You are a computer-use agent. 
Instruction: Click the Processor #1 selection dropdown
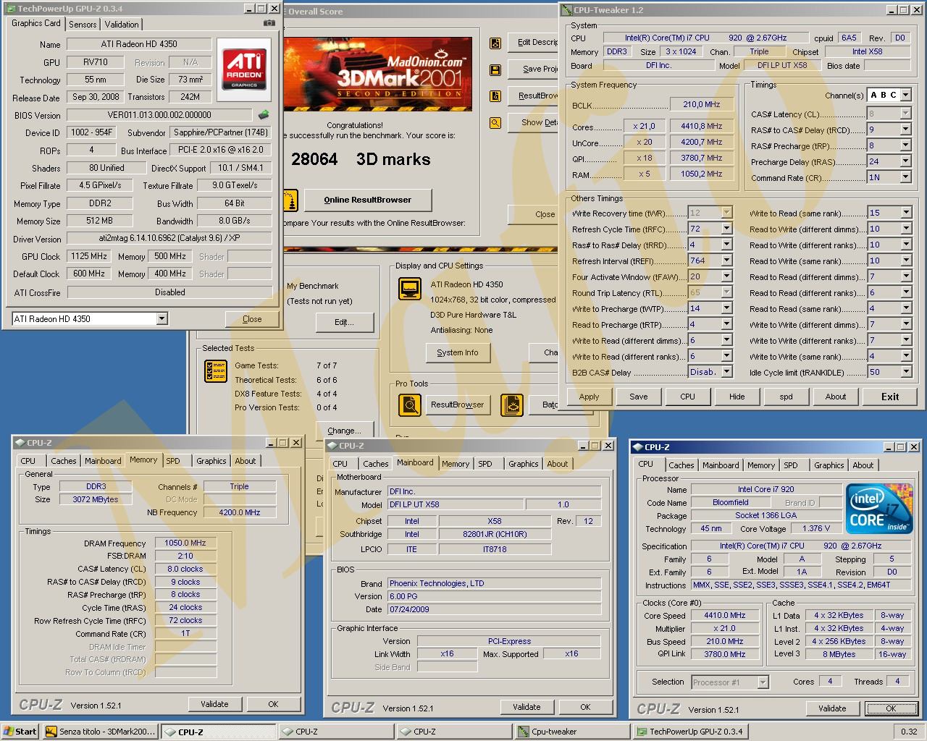pyautogui.click(x=730, y=682)
